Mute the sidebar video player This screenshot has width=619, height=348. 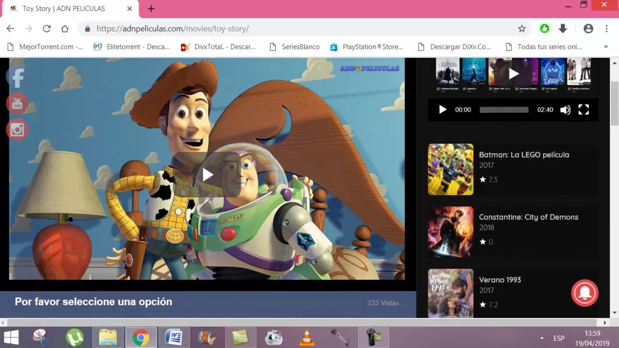tap(565, 110)
